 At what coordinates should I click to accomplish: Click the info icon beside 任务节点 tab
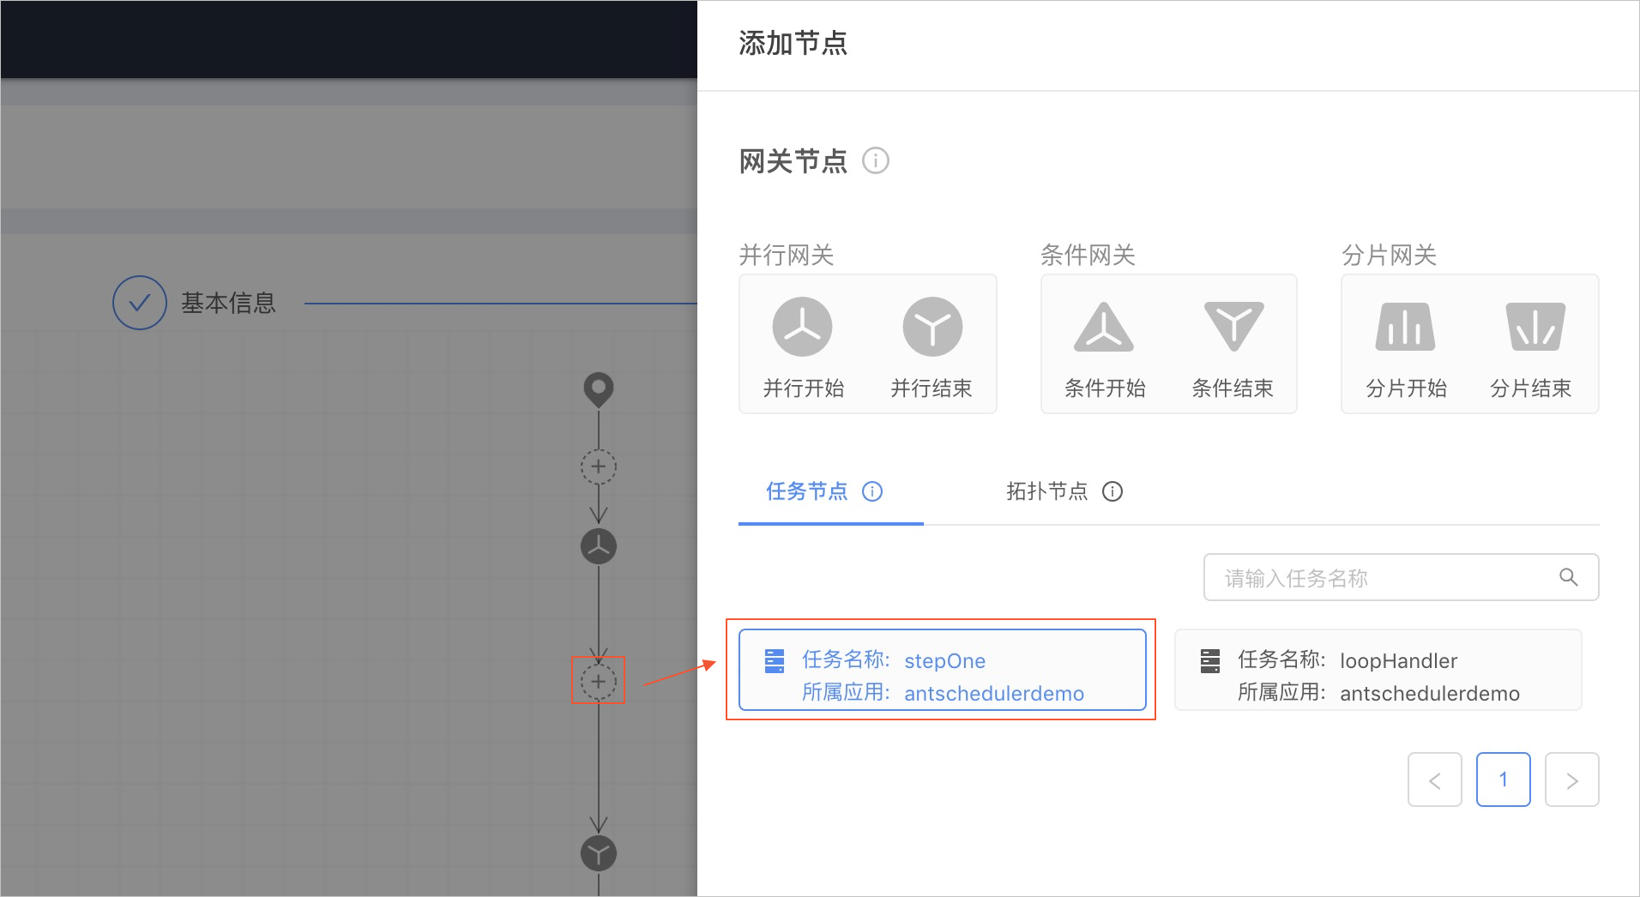tap(872, 491)
